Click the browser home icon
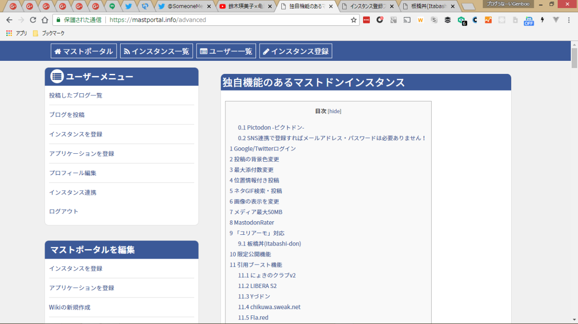The image size is (578, 324). click(45, 20)
